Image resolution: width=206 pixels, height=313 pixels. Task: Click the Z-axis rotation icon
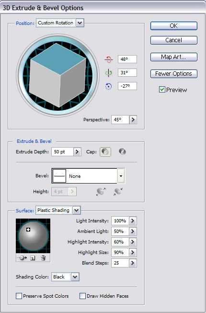(x=108, y=86)
